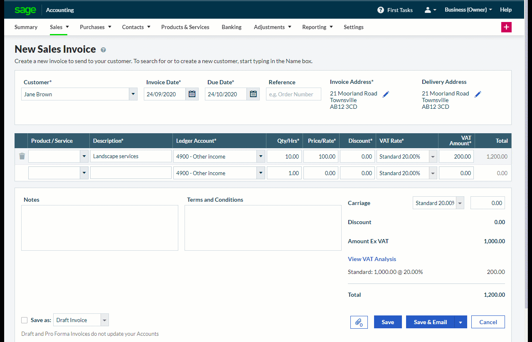Screen dimensions: 532x342
Task: Open the user profile icon menu
Action: point(430,10)
